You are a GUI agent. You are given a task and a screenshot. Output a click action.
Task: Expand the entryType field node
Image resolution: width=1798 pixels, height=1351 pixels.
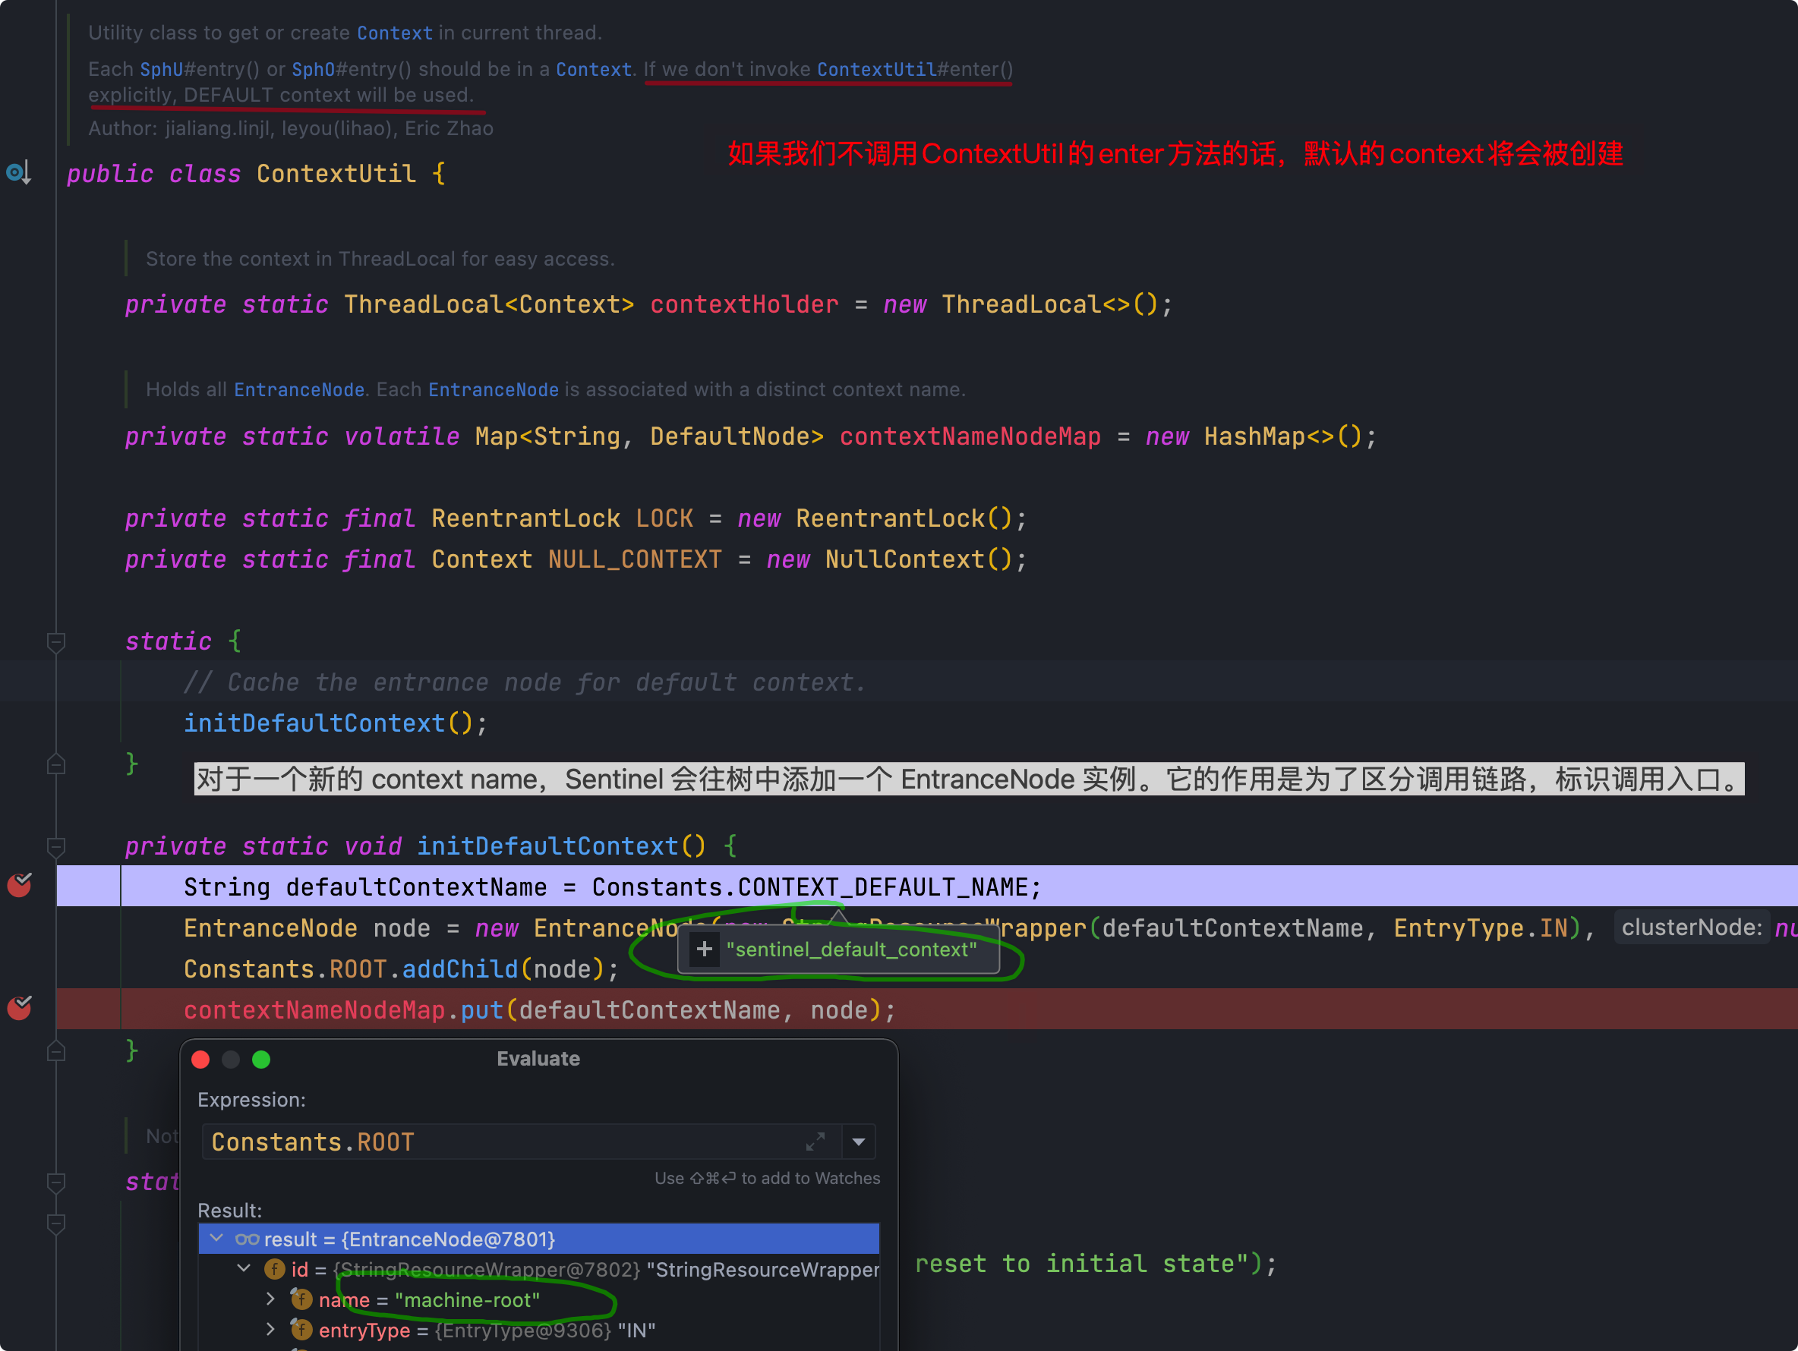(x=270, y=1330)
